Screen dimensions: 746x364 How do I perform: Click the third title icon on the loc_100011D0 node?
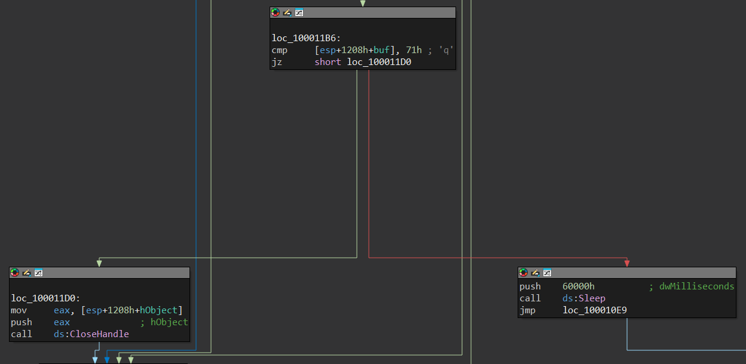(38, 273)
